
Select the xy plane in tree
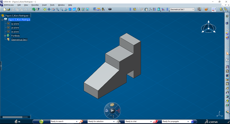(x=15, y=24)
